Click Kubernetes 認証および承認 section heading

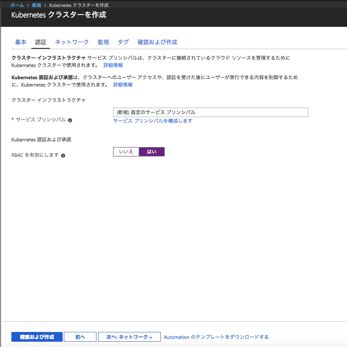41,140
